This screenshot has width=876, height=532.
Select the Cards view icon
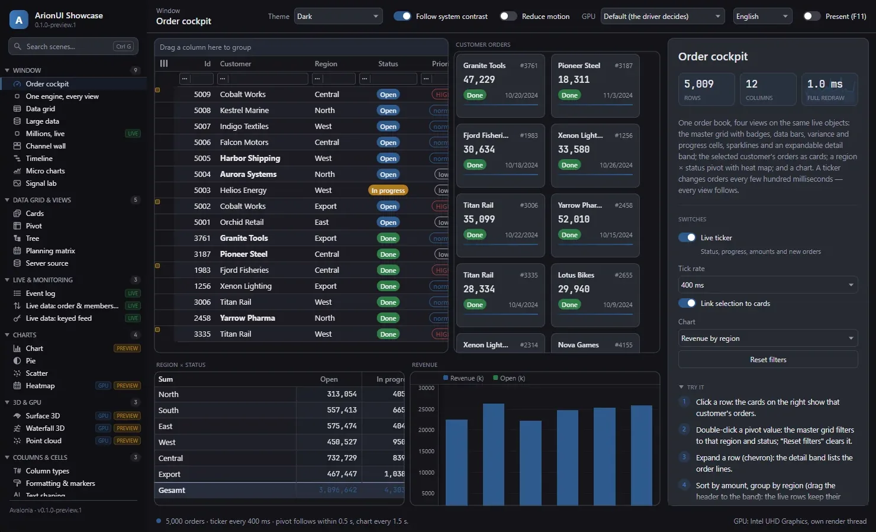click(17, 214)
